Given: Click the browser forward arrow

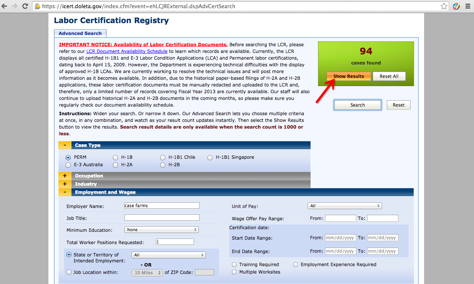Looking at the screenshot, I should [15, 6].
